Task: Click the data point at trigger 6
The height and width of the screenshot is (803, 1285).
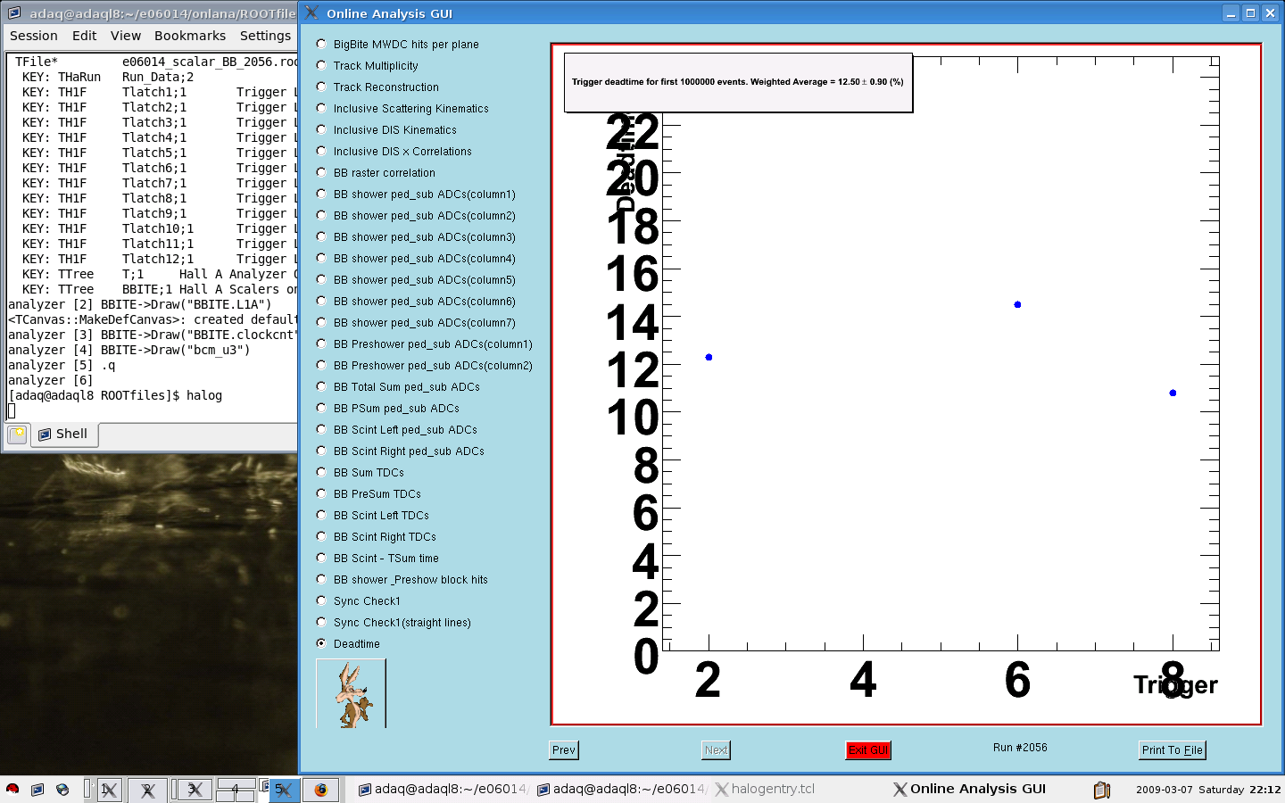Action: tap(1017, 305)
